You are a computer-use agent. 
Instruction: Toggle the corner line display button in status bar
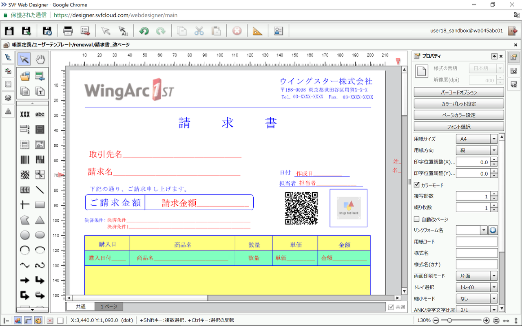point(28,320)
